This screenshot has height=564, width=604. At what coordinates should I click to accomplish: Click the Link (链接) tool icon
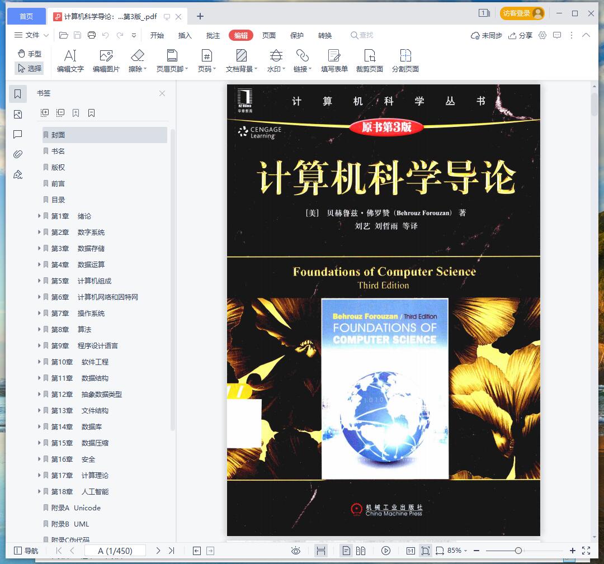[303, 56]
